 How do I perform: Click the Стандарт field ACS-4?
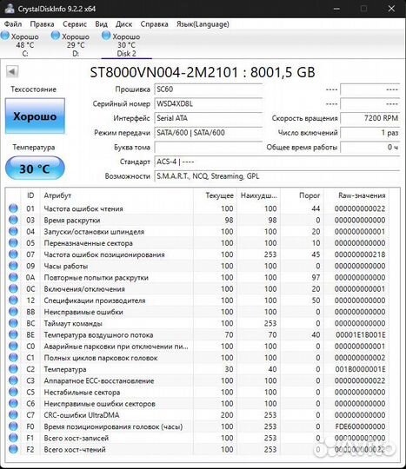tap(277, 162)
